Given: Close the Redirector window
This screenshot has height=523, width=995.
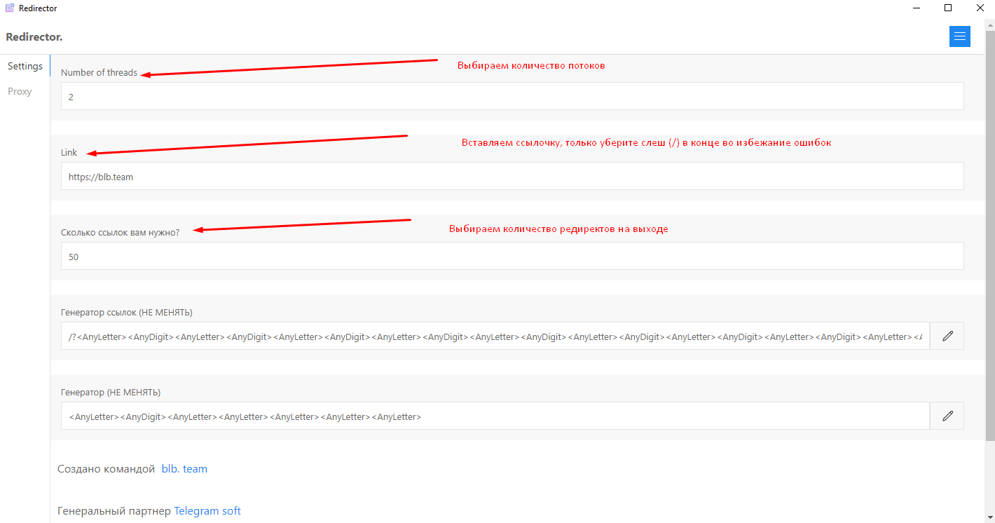Looking at the screenshot, I should pos(980,8).
